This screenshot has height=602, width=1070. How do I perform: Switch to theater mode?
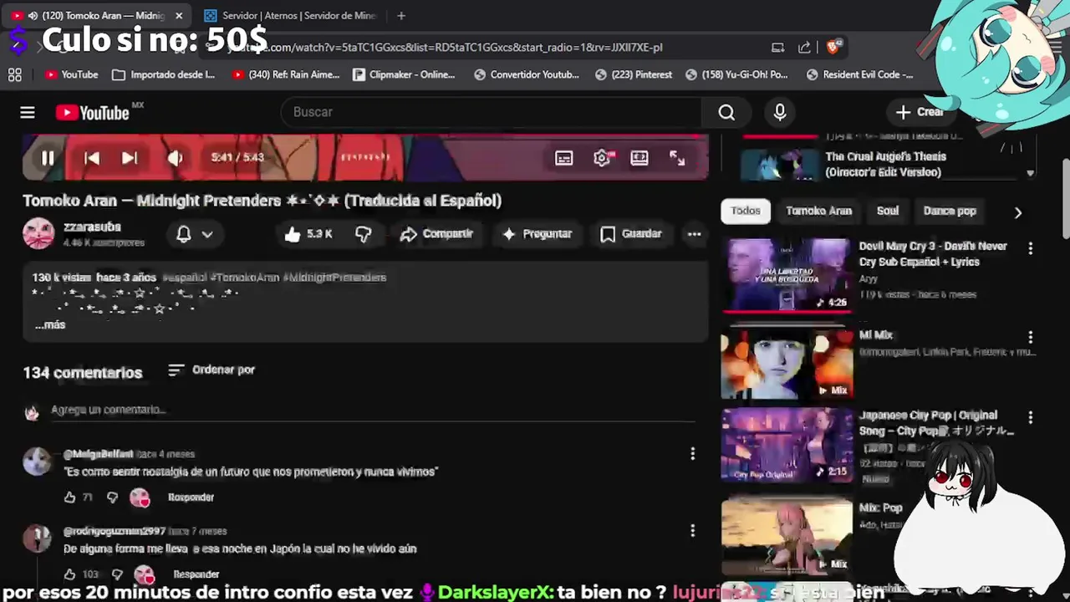coord(639,158)
